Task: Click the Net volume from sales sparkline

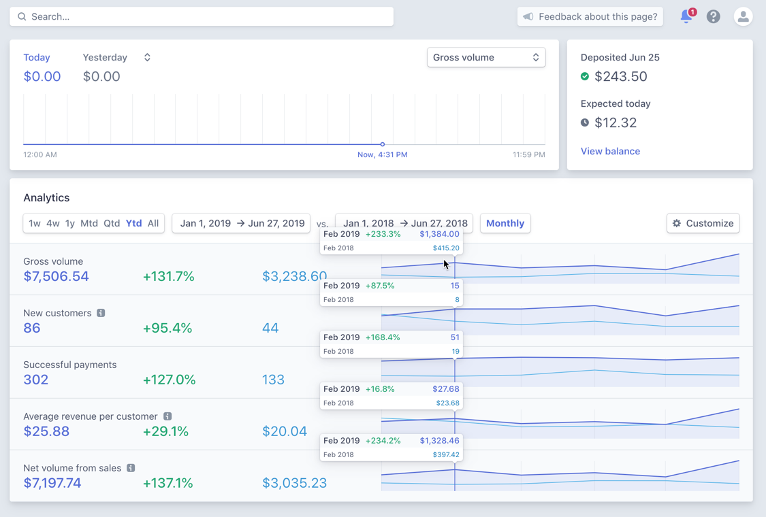Action: click(x=560, y=476)
